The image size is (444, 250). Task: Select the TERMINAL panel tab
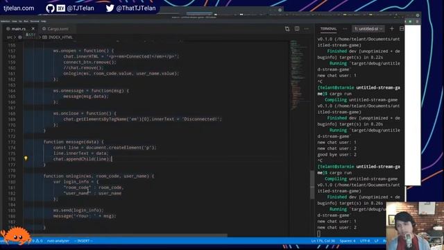click(x=328, y=28)
